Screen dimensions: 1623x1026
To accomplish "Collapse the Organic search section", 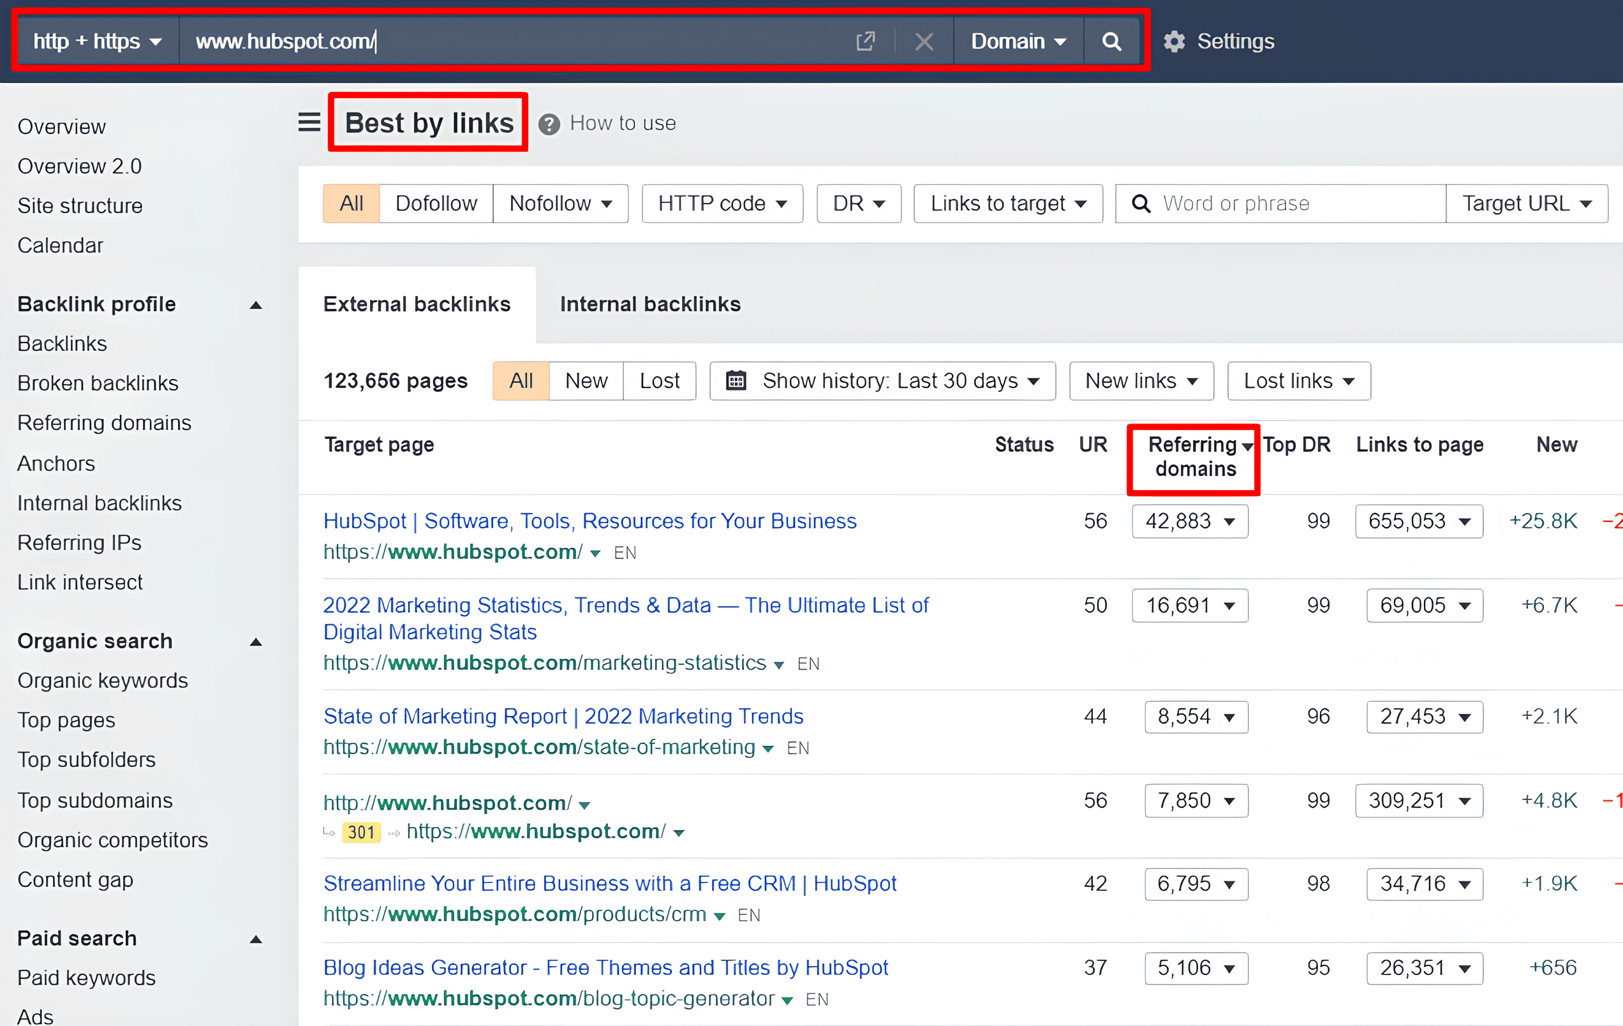I will (255, 642).
